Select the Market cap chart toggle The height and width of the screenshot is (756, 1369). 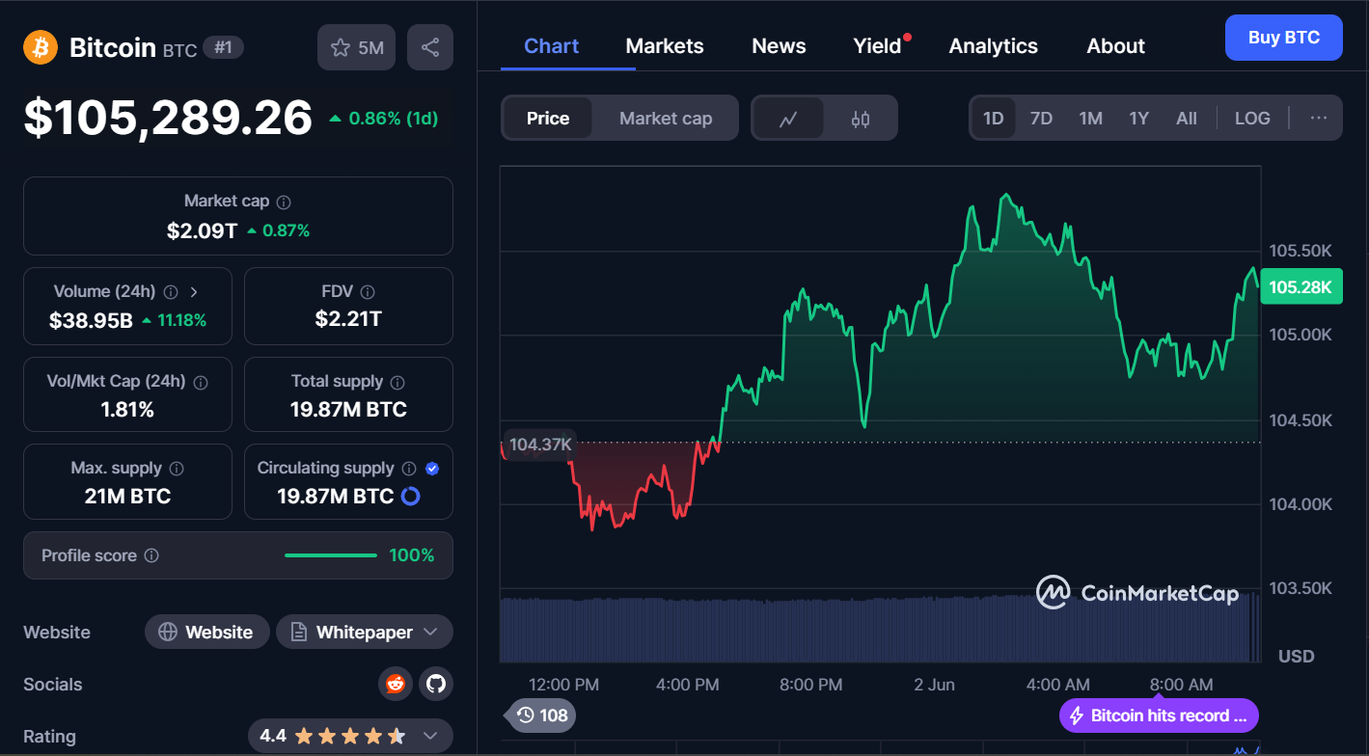click(666, 119)
